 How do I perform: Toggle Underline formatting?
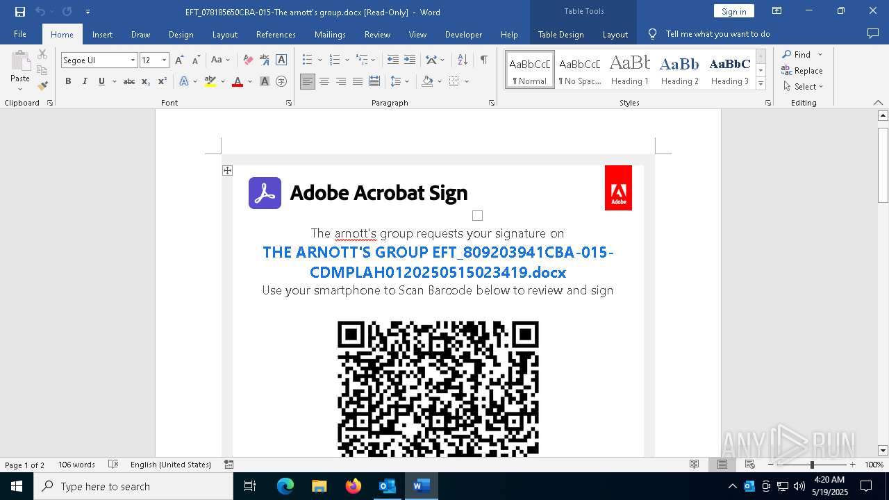[x=101, y=81]
